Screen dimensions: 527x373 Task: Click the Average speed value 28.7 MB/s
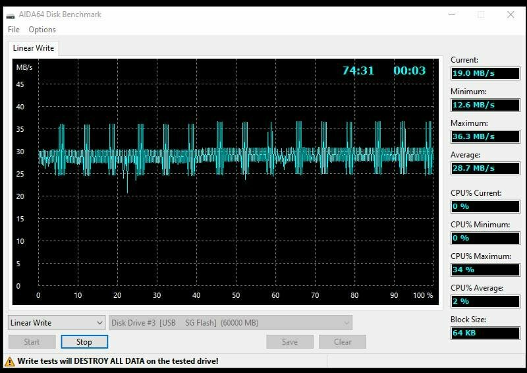coord(485,168)
